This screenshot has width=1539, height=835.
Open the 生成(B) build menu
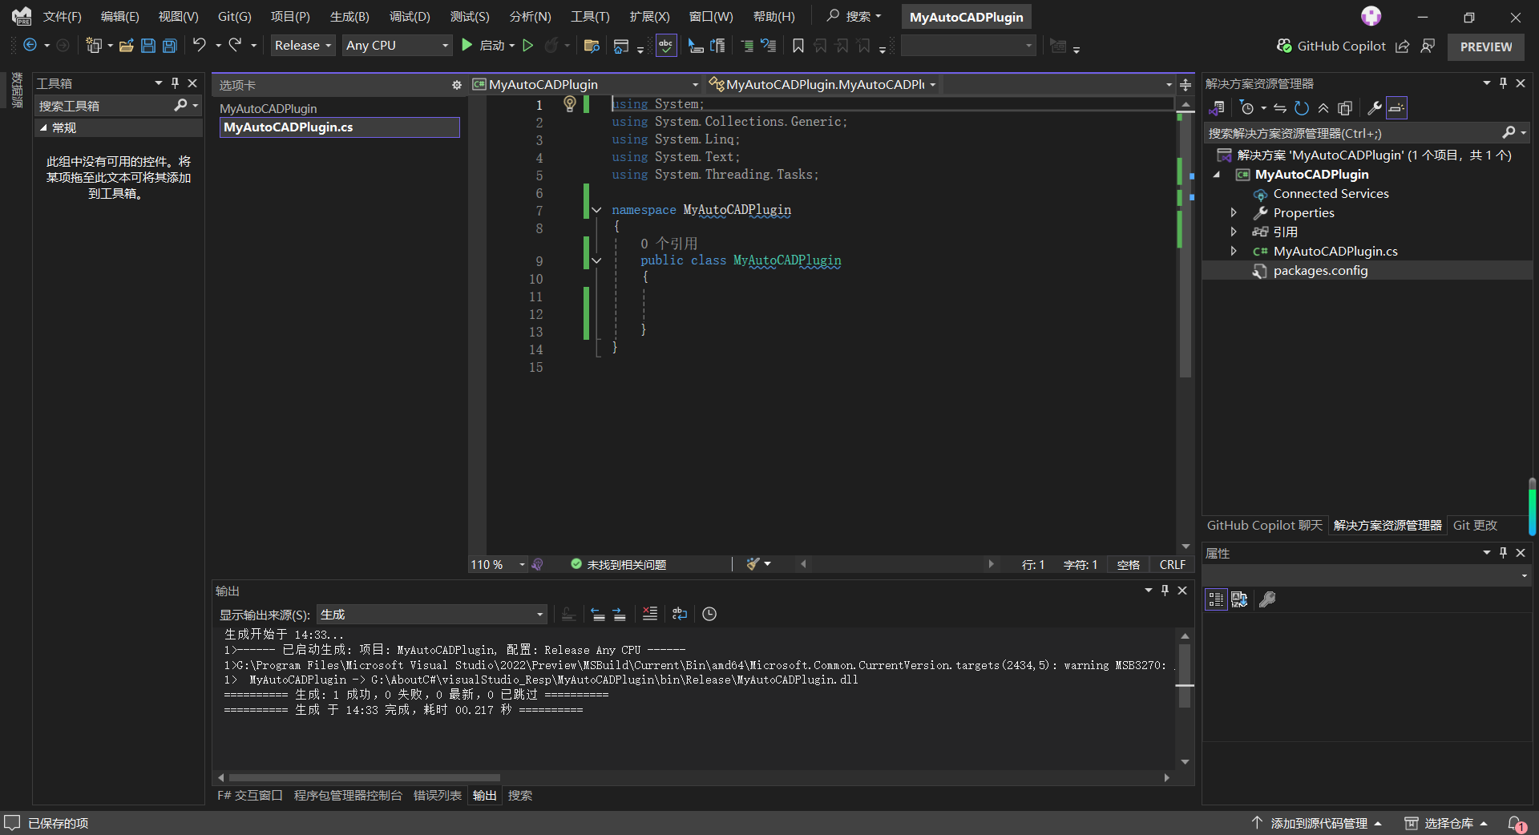click(x=349, y=16)
